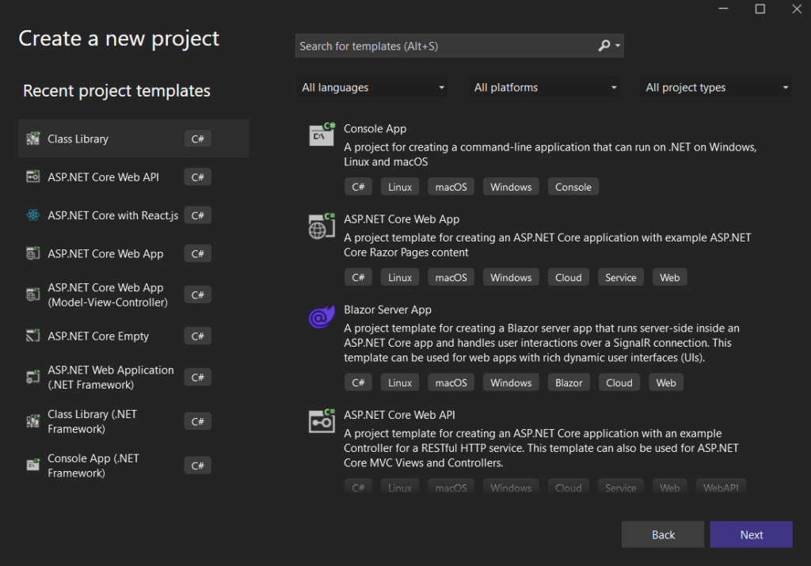Open the All project types dropdown
This screenshot has height=566, width=811.
(x=715, y=87)
